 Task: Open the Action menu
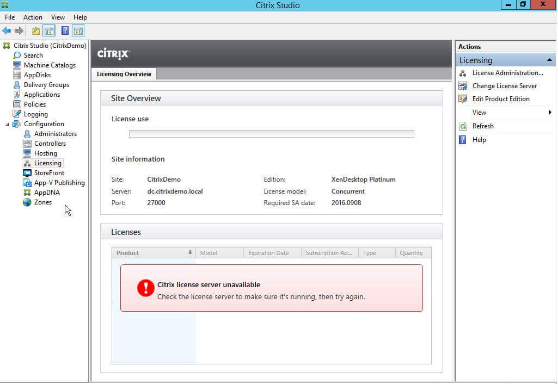33,17
